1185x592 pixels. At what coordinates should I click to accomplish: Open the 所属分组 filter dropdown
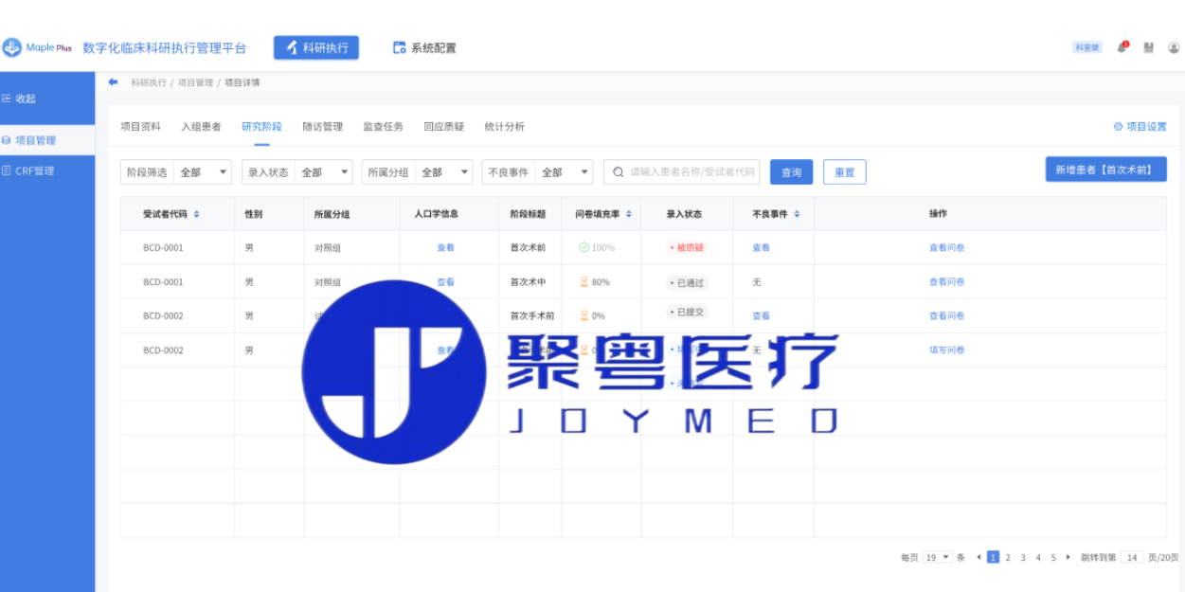pos(444,172)
